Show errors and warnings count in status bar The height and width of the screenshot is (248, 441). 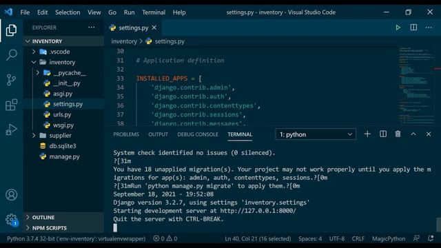165,238
